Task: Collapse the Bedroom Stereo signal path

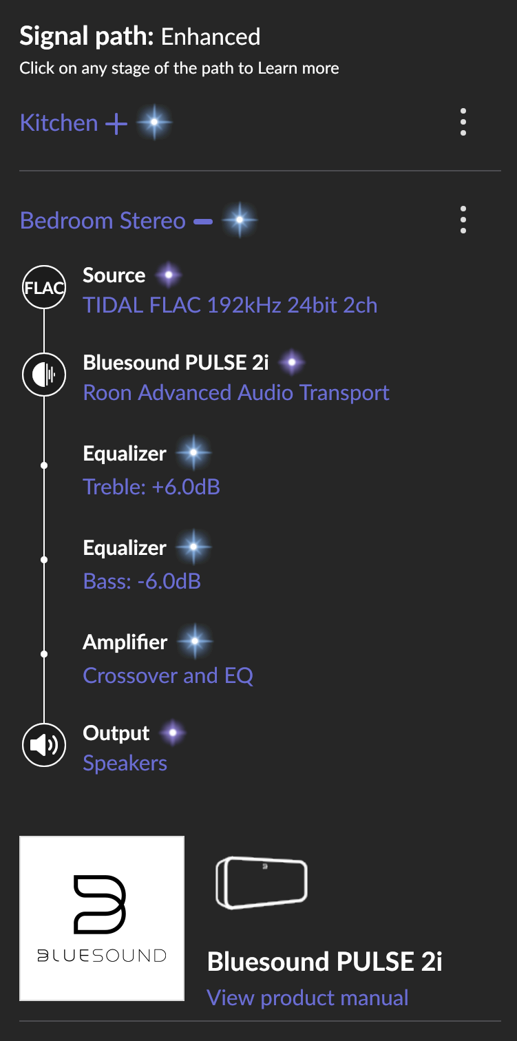Action: click(203, 222)
